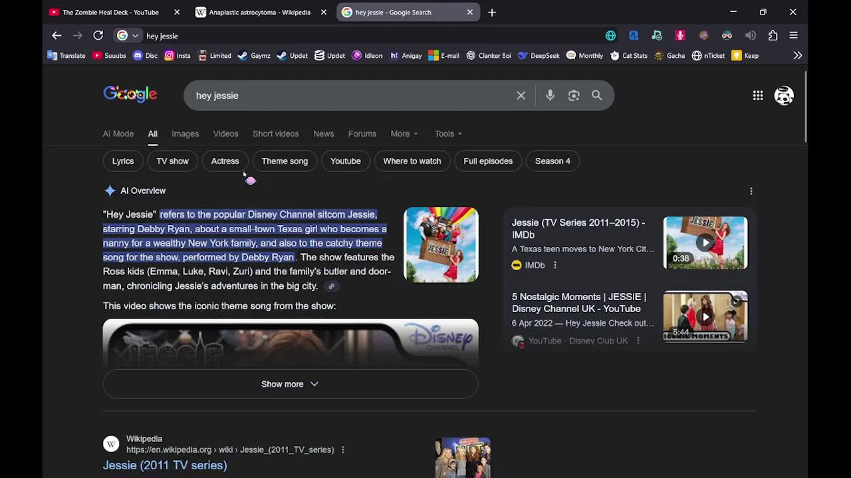Viewport: 851px width, 478px height.
Task: Filter by the Season 4 chip
Action: (x=552, y=161)
